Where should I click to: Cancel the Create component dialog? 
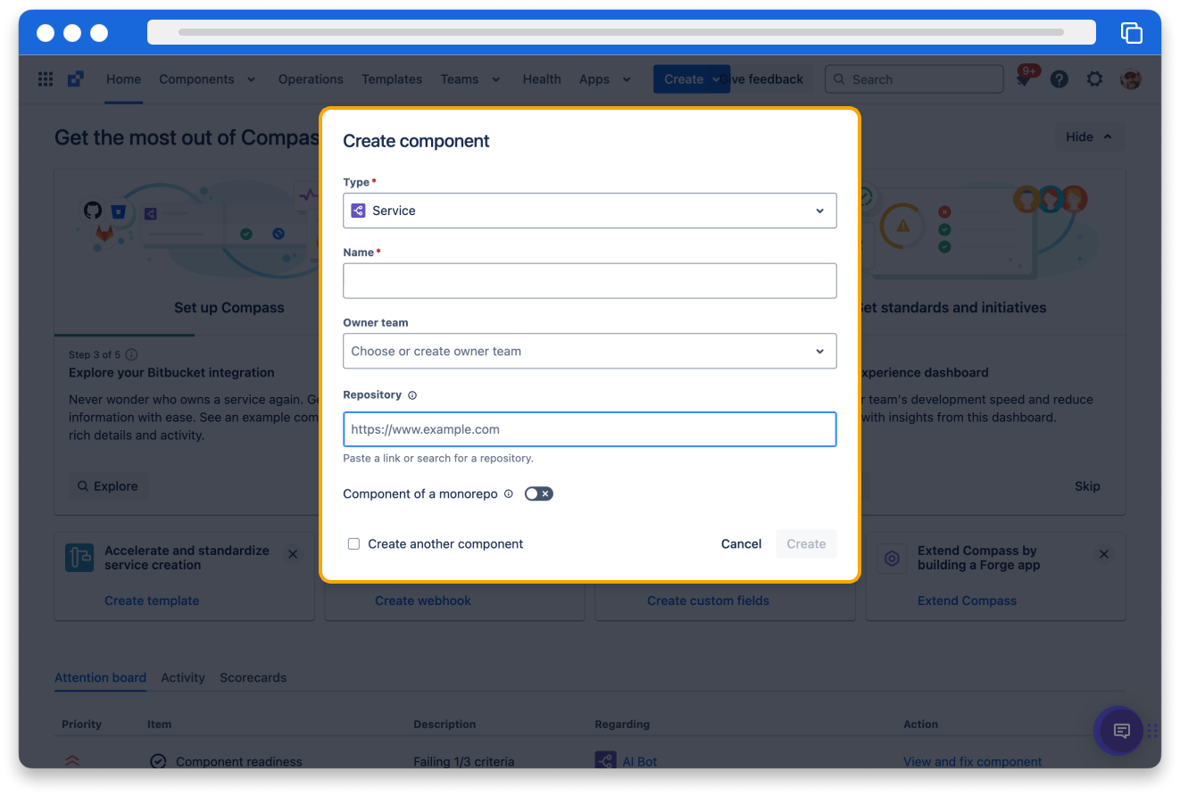click(x=741, y=543)
